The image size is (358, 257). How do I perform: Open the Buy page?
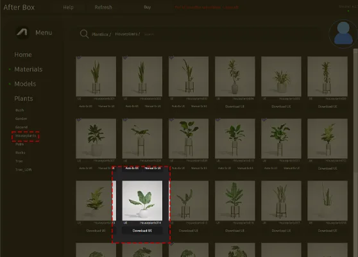point(148,7)
